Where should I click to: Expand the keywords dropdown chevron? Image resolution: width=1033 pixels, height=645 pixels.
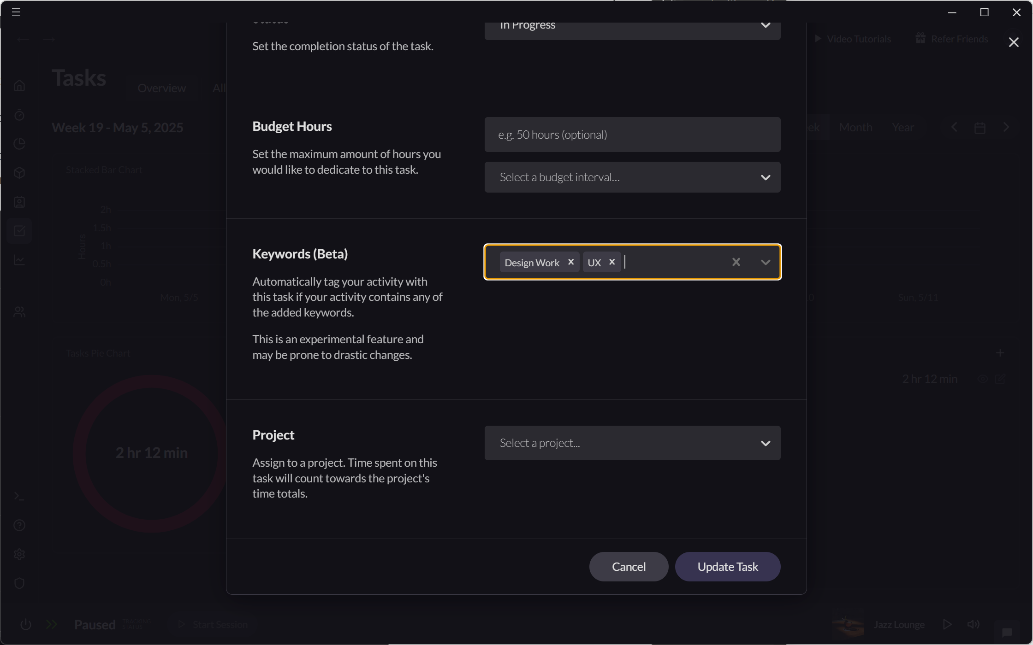point(765,262)
